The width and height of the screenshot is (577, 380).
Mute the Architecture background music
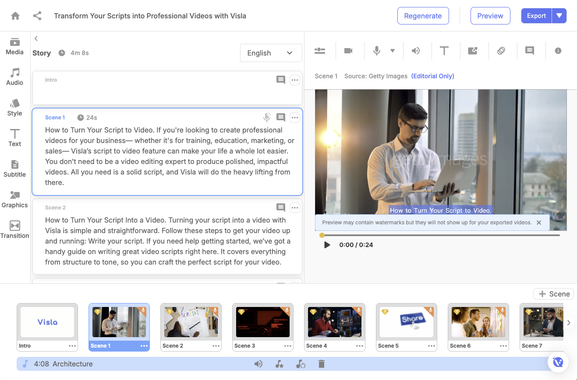coord(258,363)
